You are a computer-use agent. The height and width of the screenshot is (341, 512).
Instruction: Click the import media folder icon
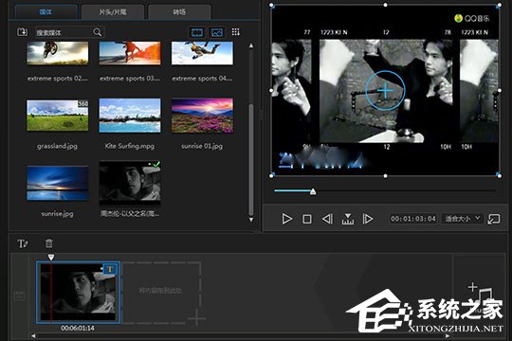tap(22, 32)
